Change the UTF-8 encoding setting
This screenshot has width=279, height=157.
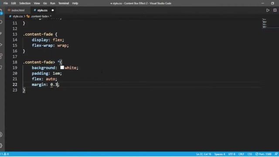231,154
